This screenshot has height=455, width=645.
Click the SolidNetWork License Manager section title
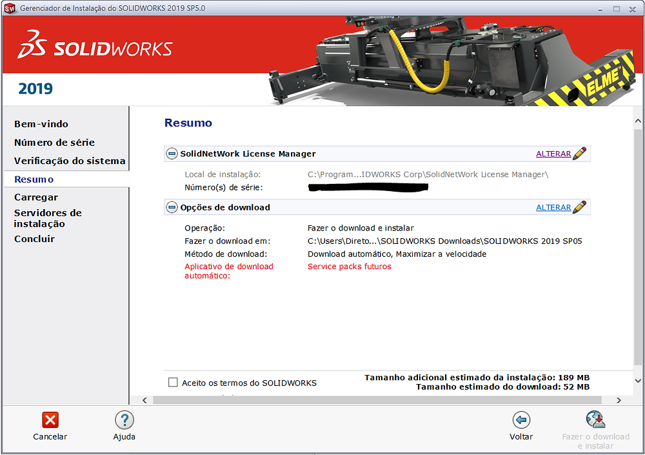[248, 154]
